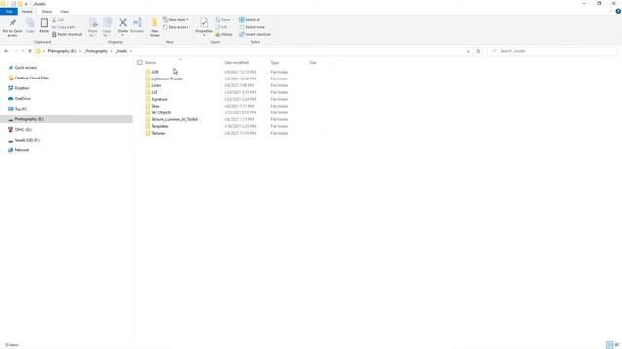Switch to the Share ribbon tab
The width and height of the screenshot is (622, 349).
coord(46,11)
